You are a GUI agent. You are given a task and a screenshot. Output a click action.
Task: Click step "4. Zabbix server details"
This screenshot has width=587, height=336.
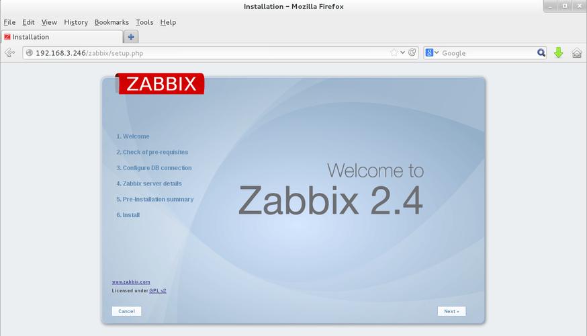[149, 183]
